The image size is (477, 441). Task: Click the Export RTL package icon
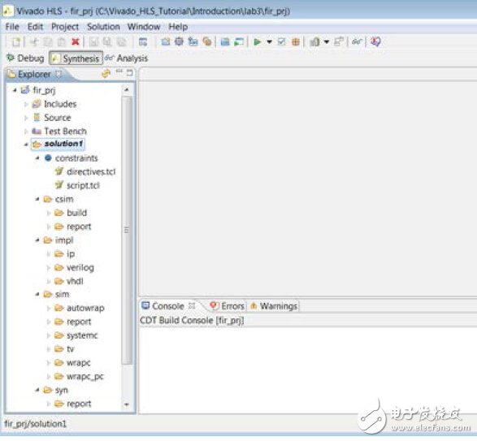click(296, 41)
